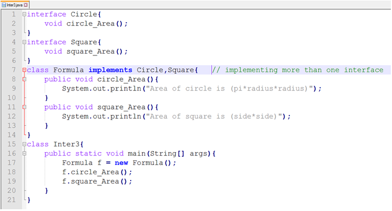392x211 pixels.
Task: Click 'public void circle_Area(){' on line 8
Action: (x=101, y=79)
